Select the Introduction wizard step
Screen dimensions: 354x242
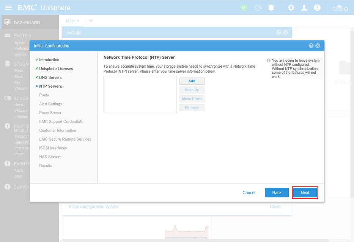[49, 60]
